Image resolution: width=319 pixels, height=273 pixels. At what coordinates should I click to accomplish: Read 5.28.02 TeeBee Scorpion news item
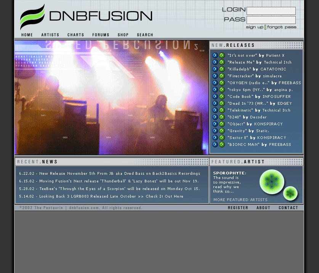click(x=109, y=188)
